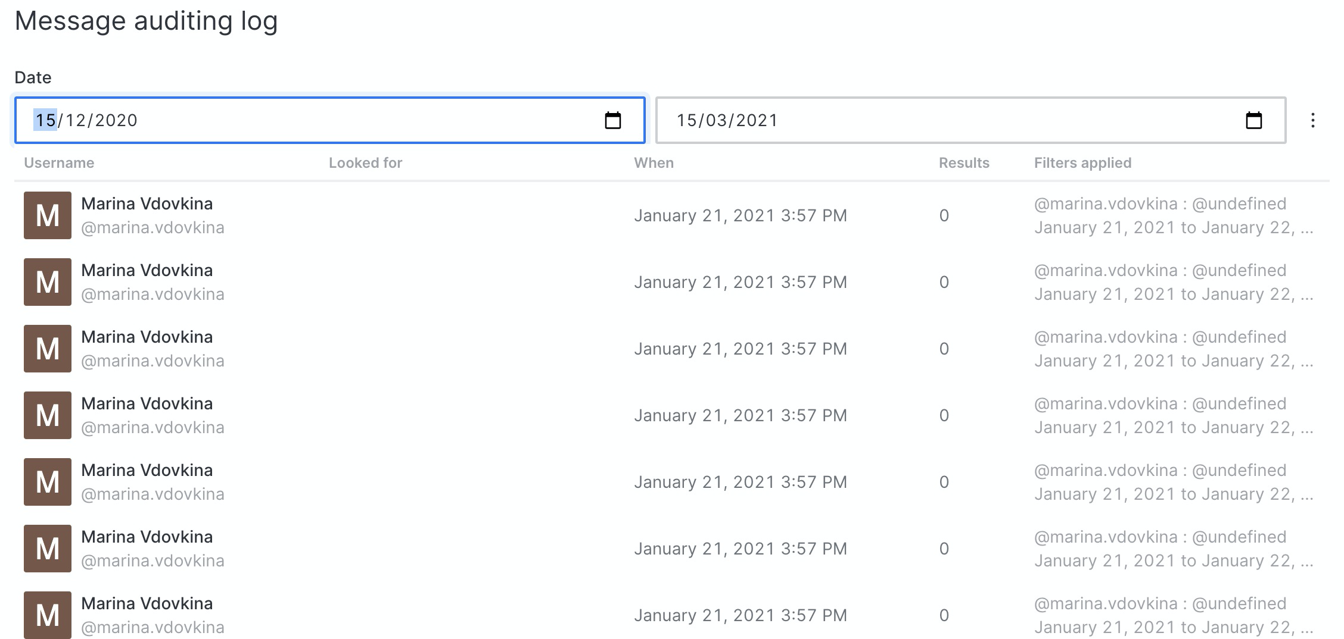Click the Filters applied column header

pos(1082,163)
